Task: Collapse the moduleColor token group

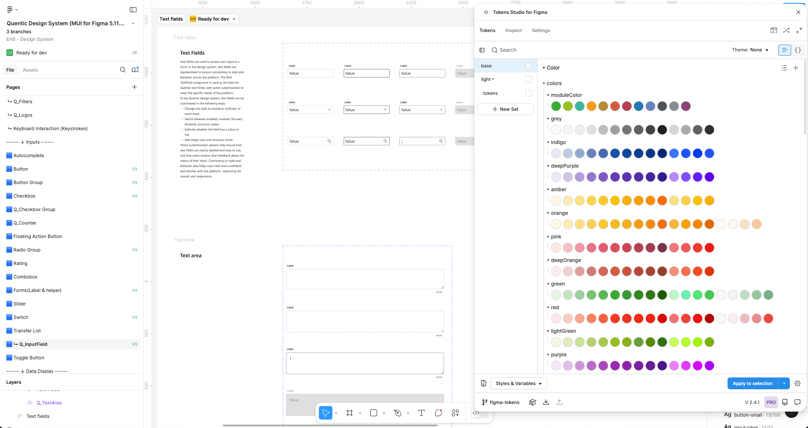Action: [548, 95]
